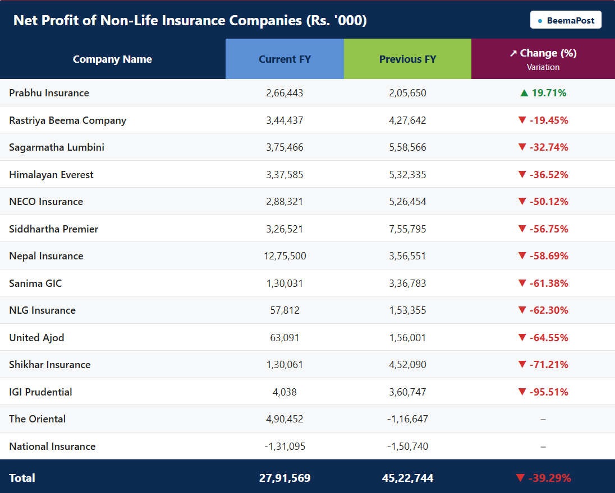Select the Nepal Insurance name
Screen dimensions: 615x493
[46, 256]
